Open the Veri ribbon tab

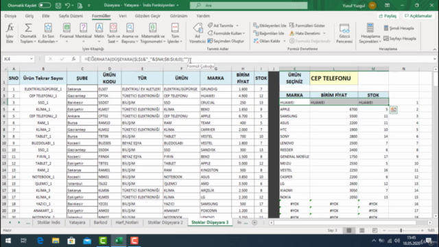point(122,16)
